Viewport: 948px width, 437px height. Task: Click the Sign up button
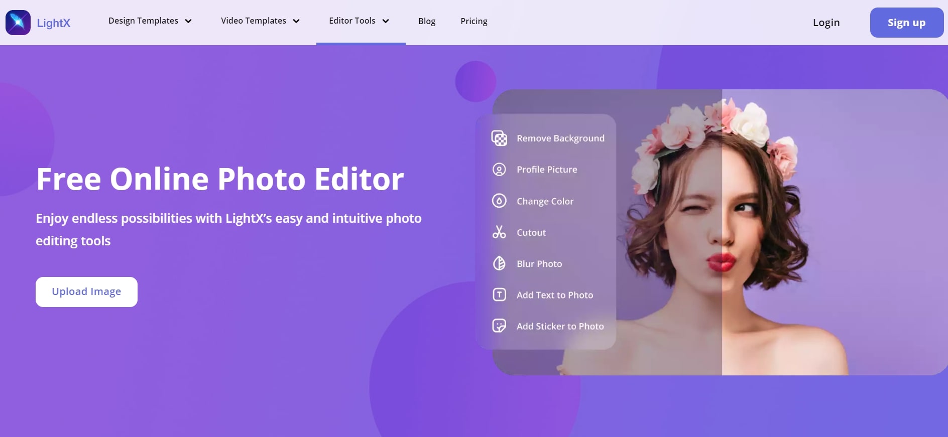pos(906,23)
